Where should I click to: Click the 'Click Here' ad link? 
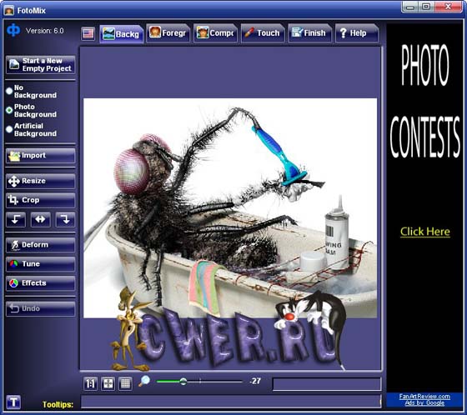425,232
